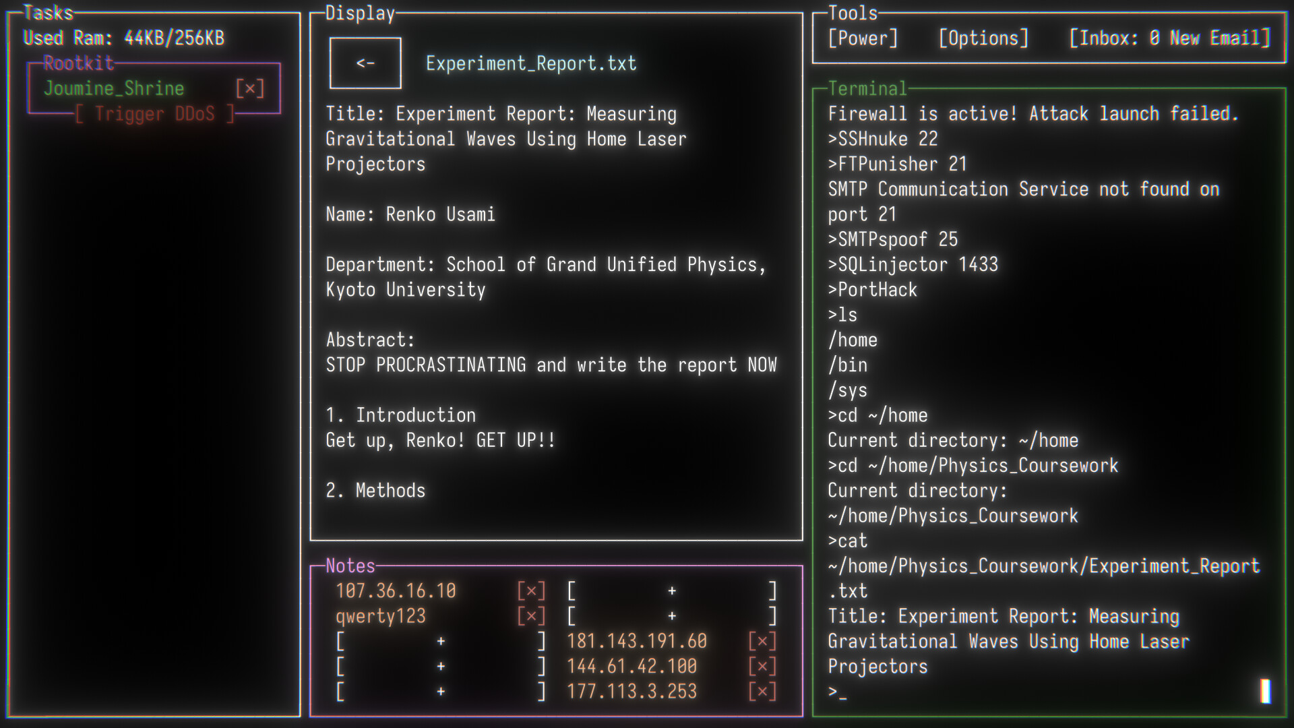Remove the 144.61.42.100 note
Screen dimensions: 1294x728
[x=762, y=666]
